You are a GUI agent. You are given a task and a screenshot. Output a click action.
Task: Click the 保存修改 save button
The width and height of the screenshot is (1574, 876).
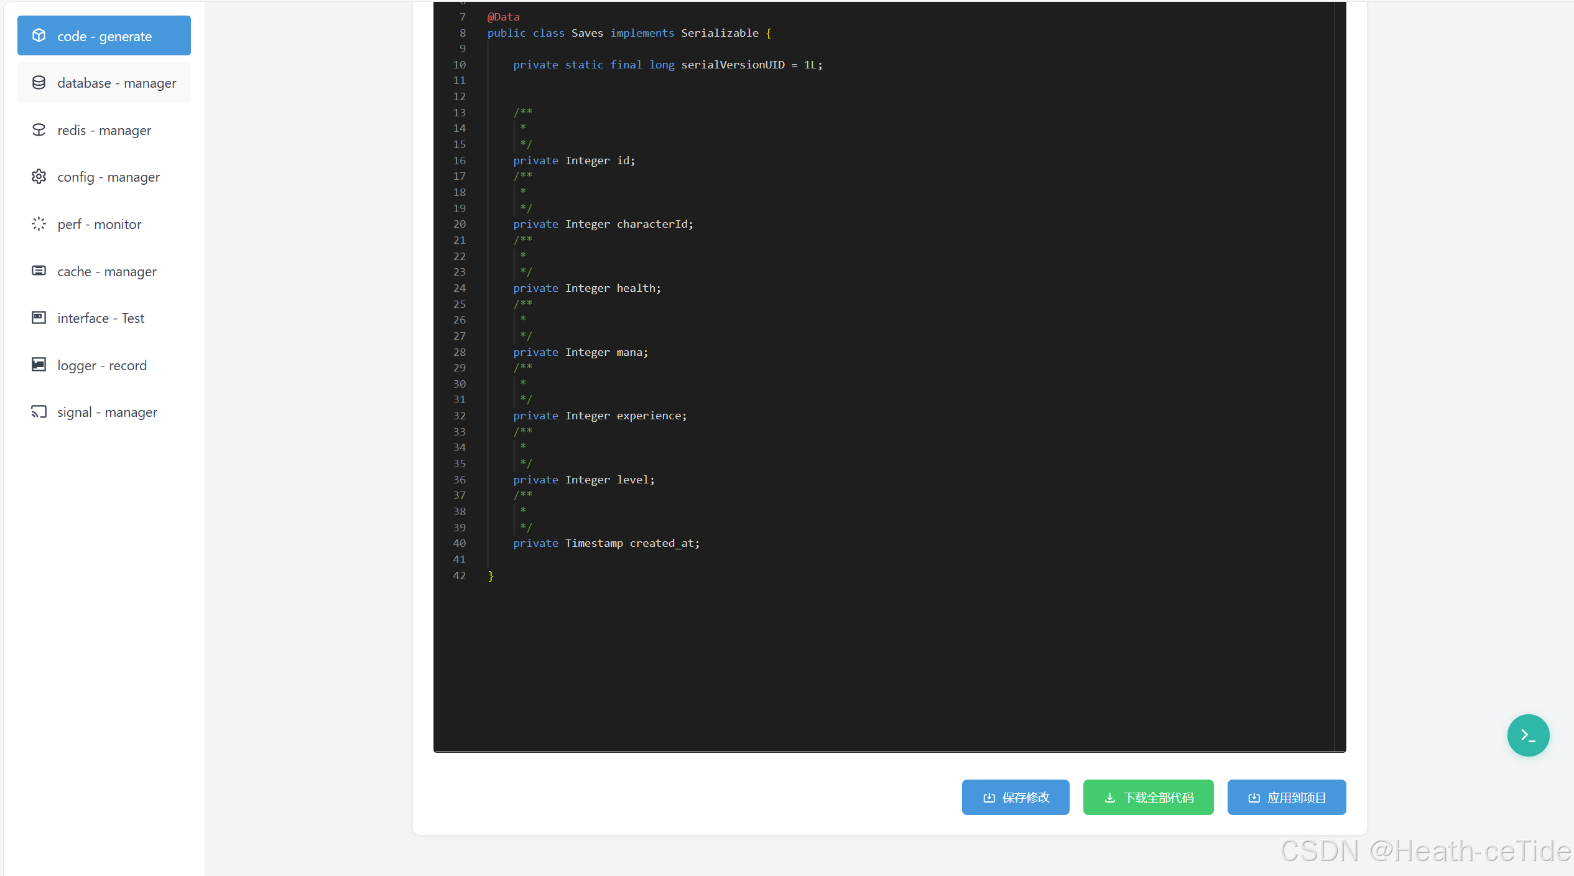1015,797
